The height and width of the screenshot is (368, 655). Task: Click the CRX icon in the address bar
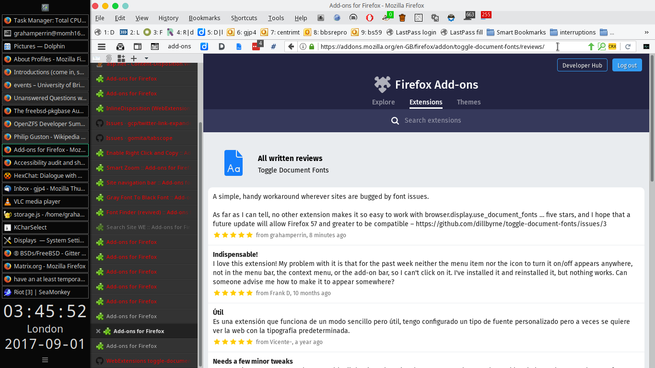[612, 46]
